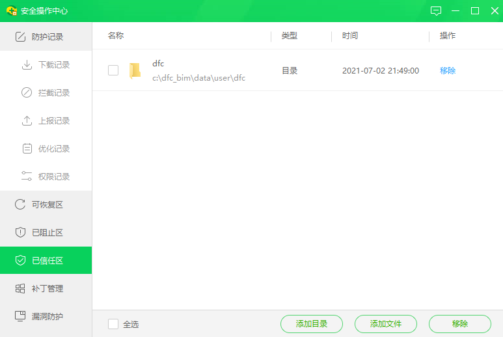Click the 添加文件 button

[x=386, y=324]
